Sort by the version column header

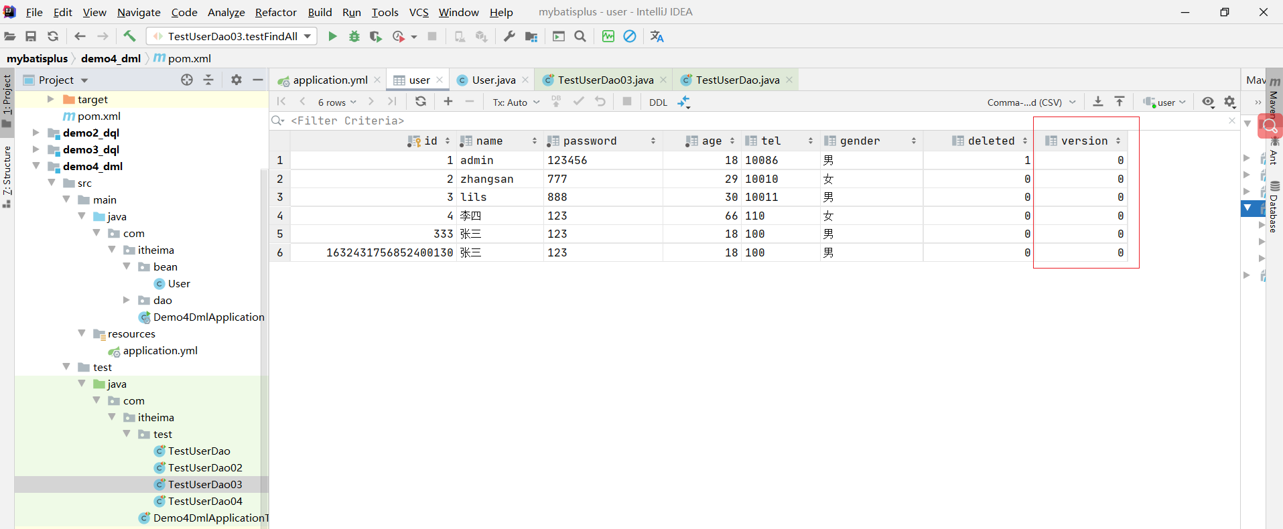tap(1082, 141)
